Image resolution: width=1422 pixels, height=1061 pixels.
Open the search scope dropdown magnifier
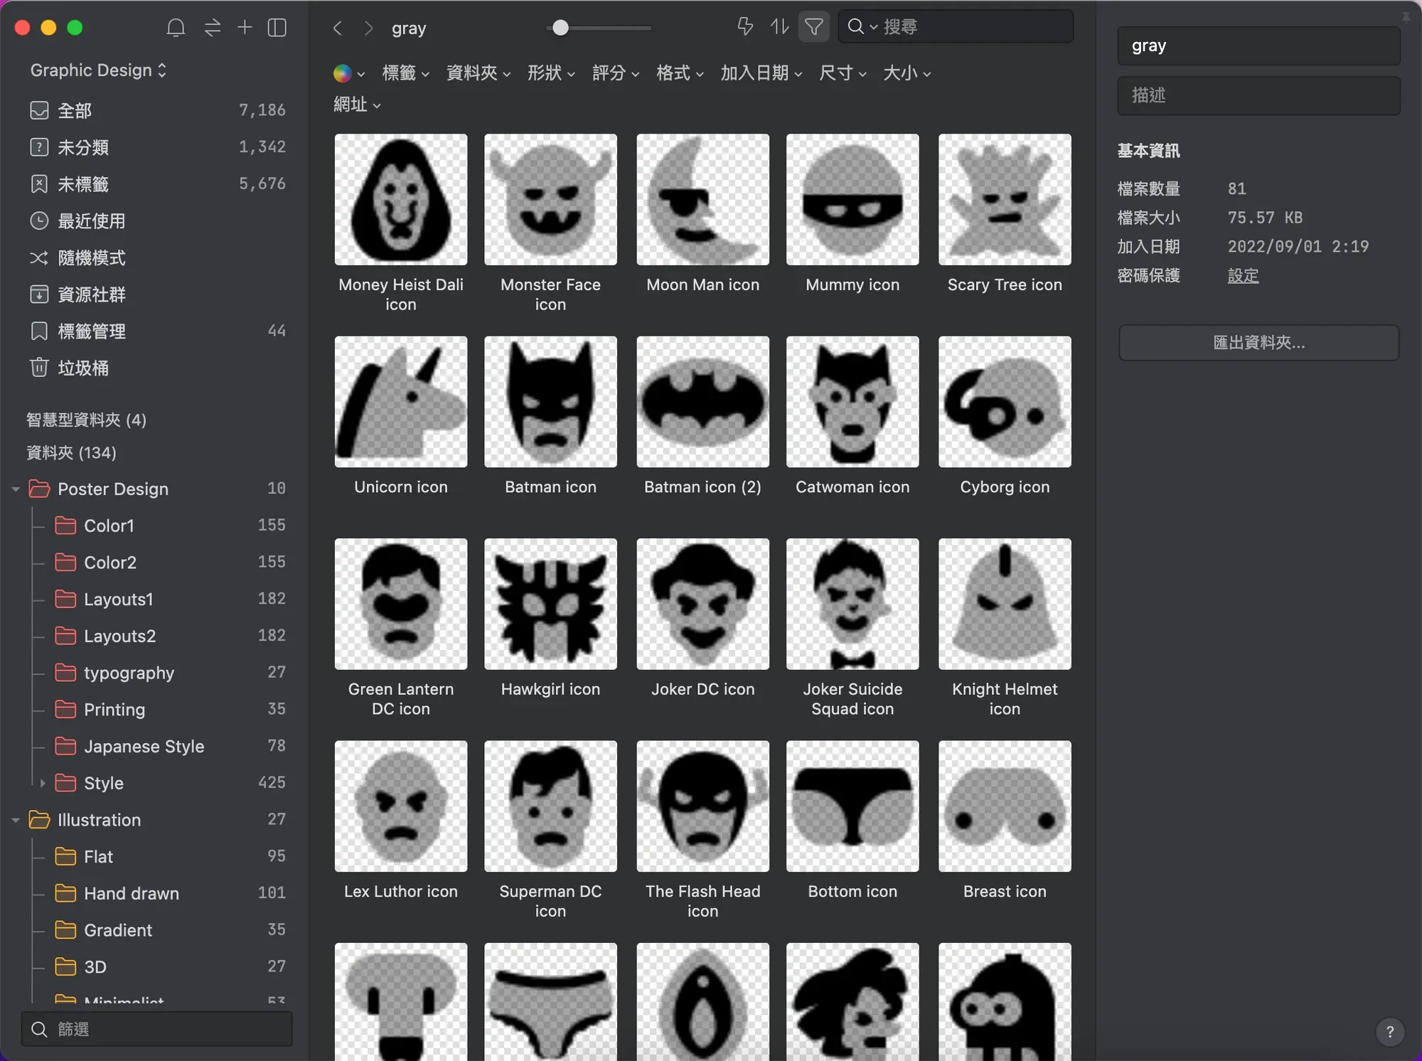pyautogui.click(x=862, y=27)
